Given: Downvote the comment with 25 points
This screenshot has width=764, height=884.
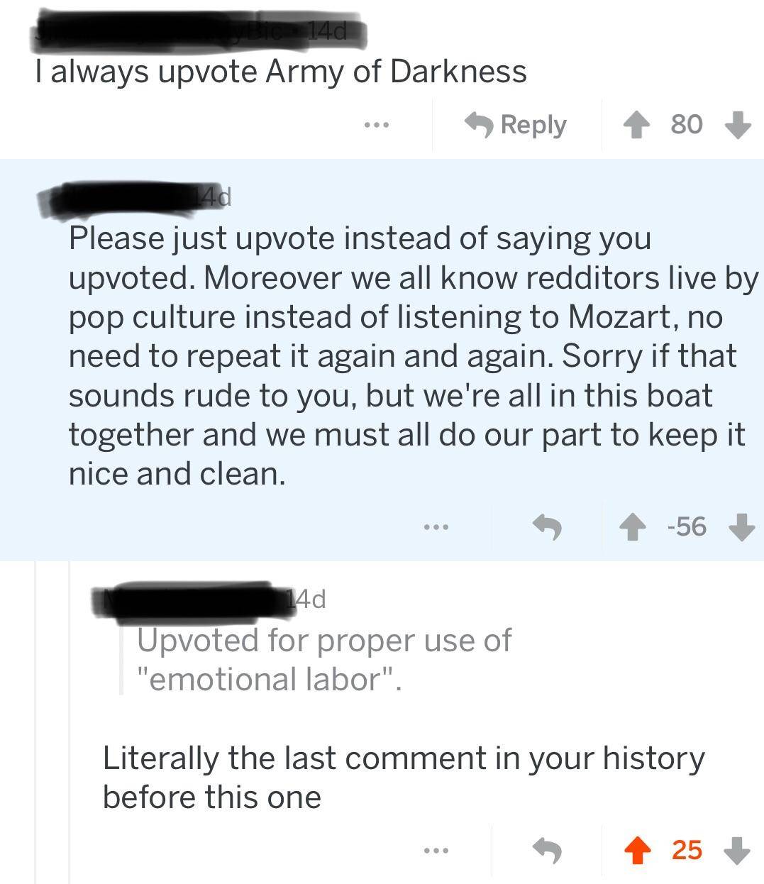Looking at the screenshot, I should 739,849.
